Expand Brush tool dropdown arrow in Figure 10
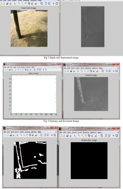Viewport: 123px width, 189px height. [98, 136]
